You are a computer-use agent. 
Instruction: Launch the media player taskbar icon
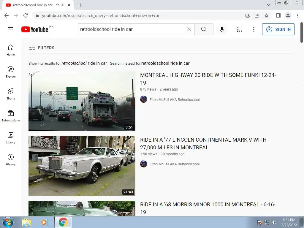click(44, 222)
